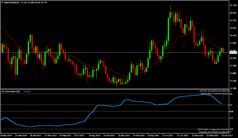This screenshot has width=238, height=138.
Task: Click the current price tag 16.774 on axis
Action: [233, 53]
